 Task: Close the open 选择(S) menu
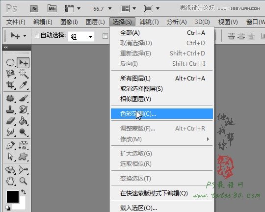pyautogui.click(x=122, y=22)
